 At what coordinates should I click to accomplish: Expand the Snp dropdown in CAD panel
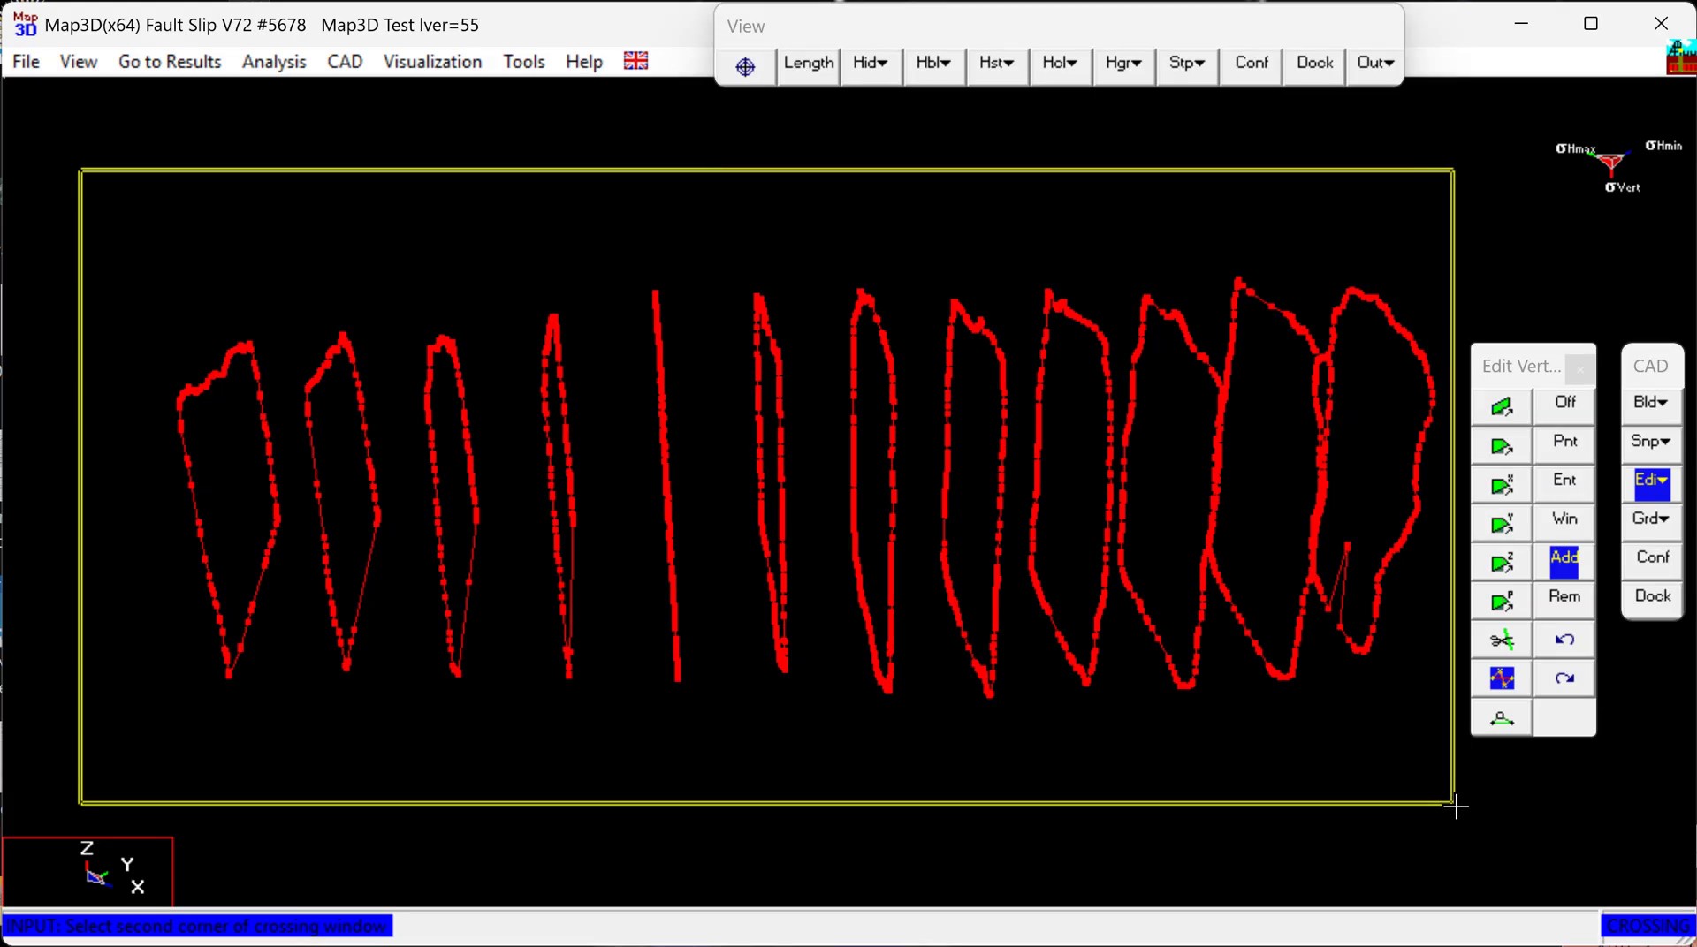click(x=1650, y=442)
